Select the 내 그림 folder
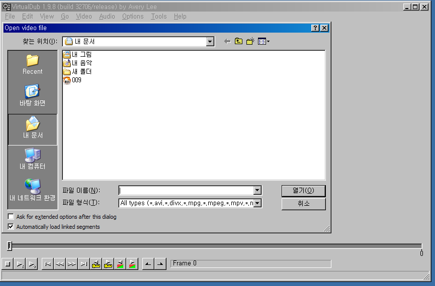This screenshot has width=435, height=286. 77,55
